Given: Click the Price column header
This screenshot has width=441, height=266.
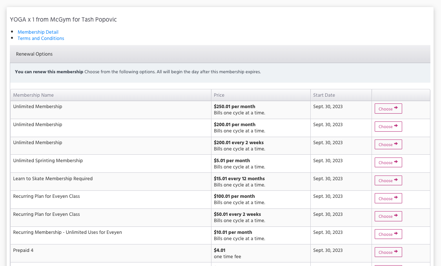Looking at the screenshot, I should pos(219,95).
